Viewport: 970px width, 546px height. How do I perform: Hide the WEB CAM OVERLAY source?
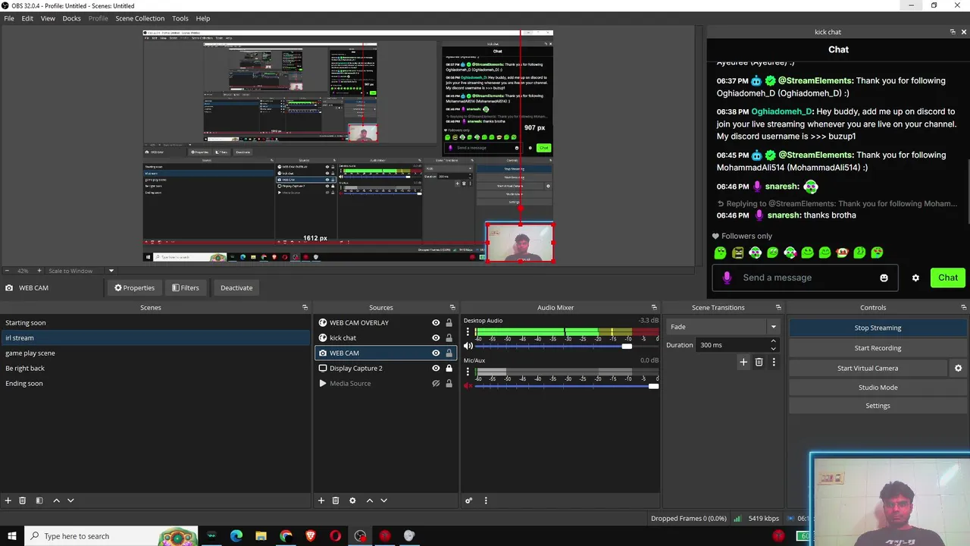[436, 322]
